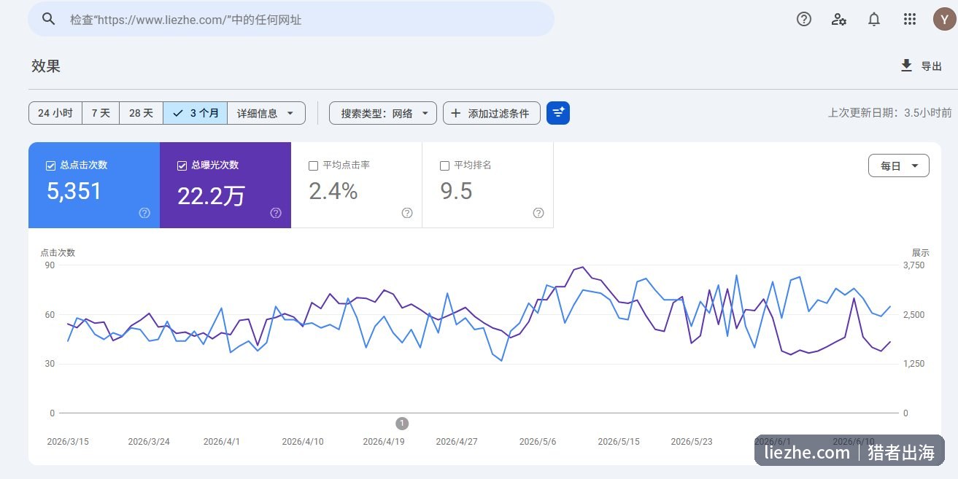Open 搜索类型：网络 dropdown
958x479 pixels.
pyautogui.click(x=383, y=113)
